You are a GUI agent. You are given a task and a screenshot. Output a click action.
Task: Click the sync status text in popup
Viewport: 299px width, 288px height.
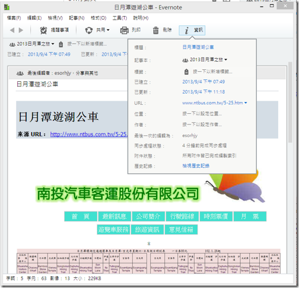[x=205, y=146]
